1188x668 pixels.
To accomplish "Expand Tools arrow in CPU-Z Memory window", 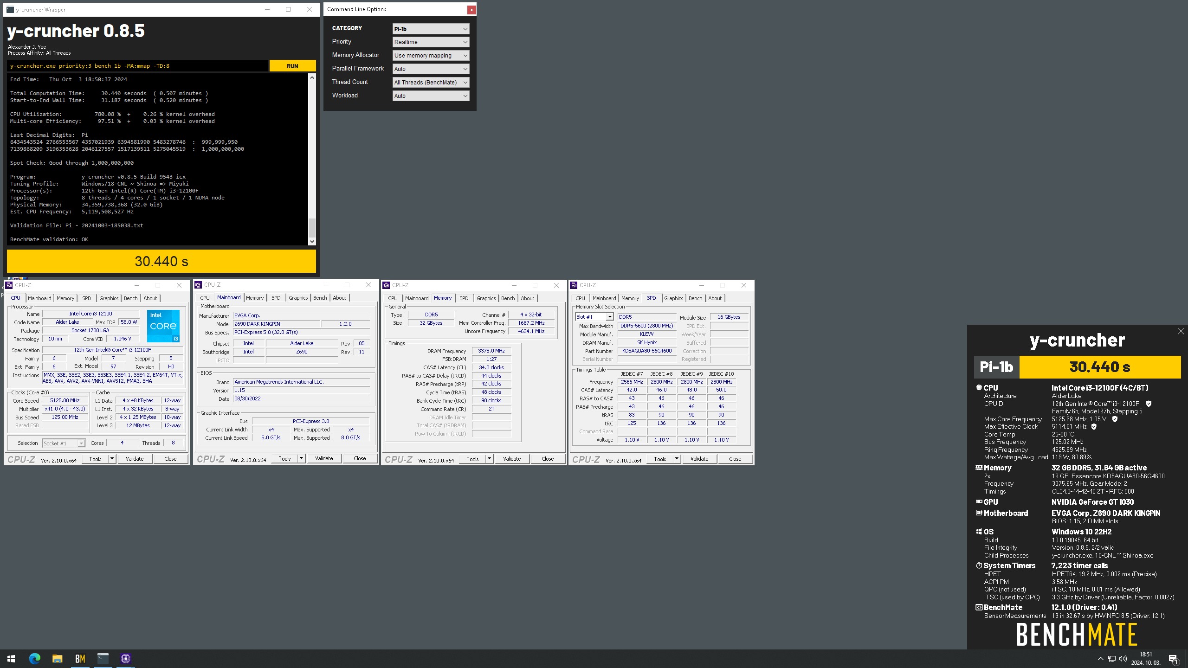I will click(x=489, y=459).
